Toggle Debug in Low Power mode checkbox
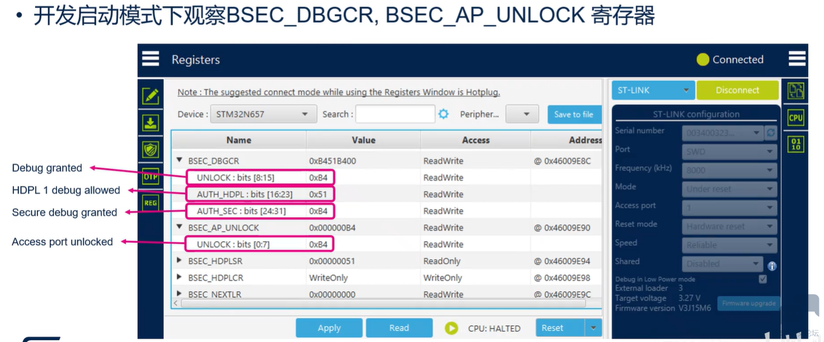 click(763, 279)
